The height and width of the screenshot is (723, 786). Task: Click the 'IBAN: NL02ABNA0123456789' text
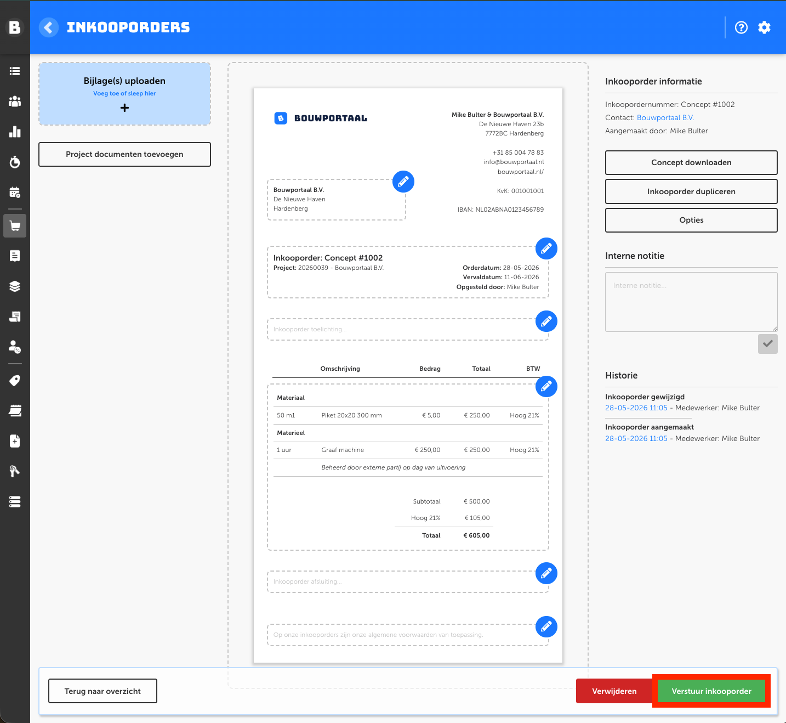pos(500,210)
